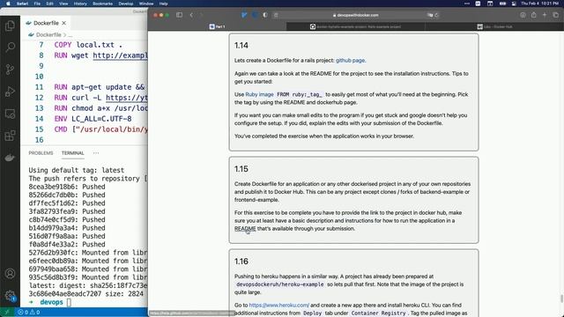The height and width of the screenshot is (317, 564).
Task: Click the devopsdockeruh/heroku-example code text
Action: tap(280, 284)
